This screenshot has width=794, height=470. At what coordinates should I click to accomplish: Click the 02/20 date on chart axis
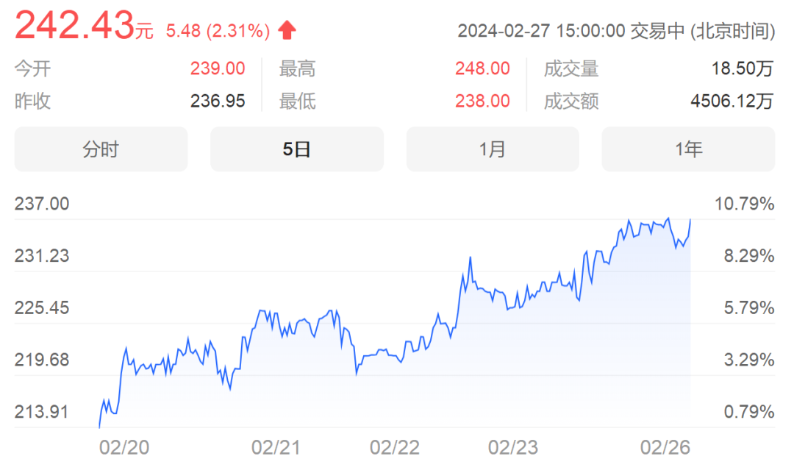click(x=124, y=447)
